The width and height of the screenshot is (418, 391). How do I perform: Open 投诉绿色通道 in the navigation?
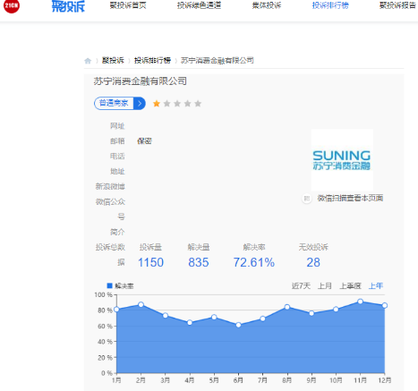[x=199, y=5]
